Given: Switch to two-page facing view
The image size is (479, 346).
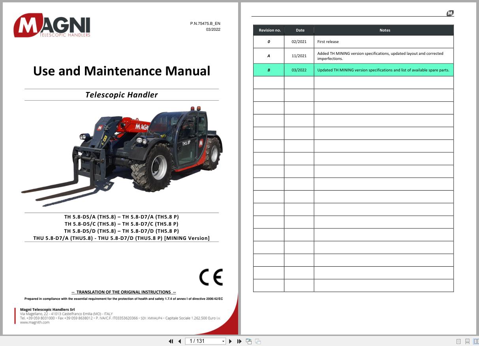Looking at the screenshot, I should tap(475, 341).
